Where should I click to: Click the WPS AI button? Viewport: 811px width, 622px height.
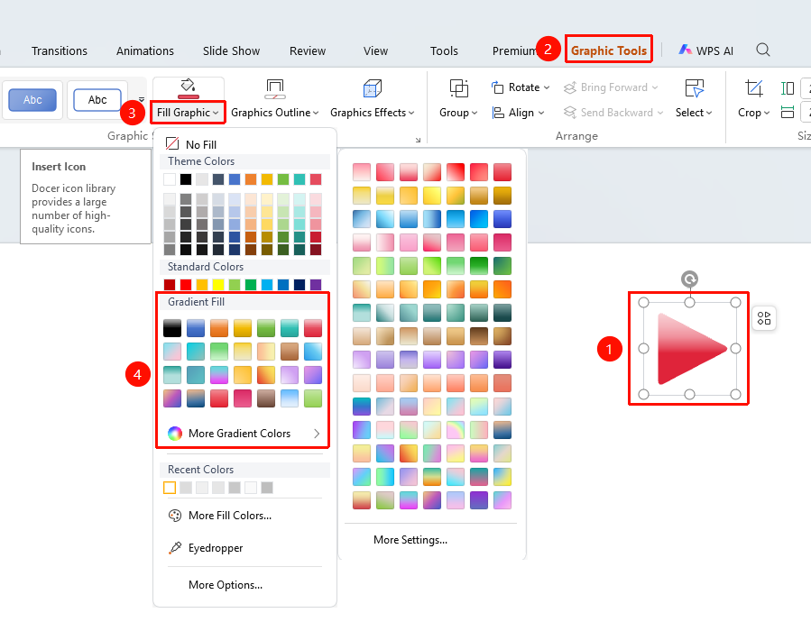[x=706, y=50]
